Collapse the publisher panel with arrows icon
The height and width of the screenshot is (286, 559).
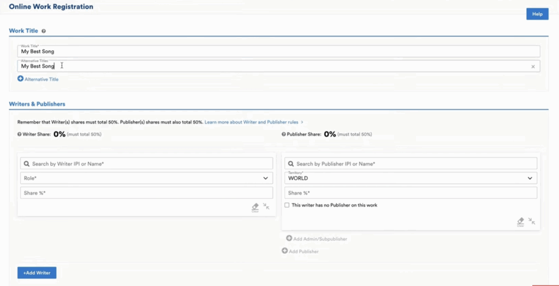(532, 221)
